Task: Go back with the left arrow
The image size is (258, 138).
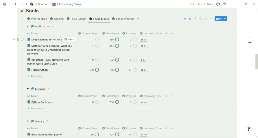Action: 16,4
